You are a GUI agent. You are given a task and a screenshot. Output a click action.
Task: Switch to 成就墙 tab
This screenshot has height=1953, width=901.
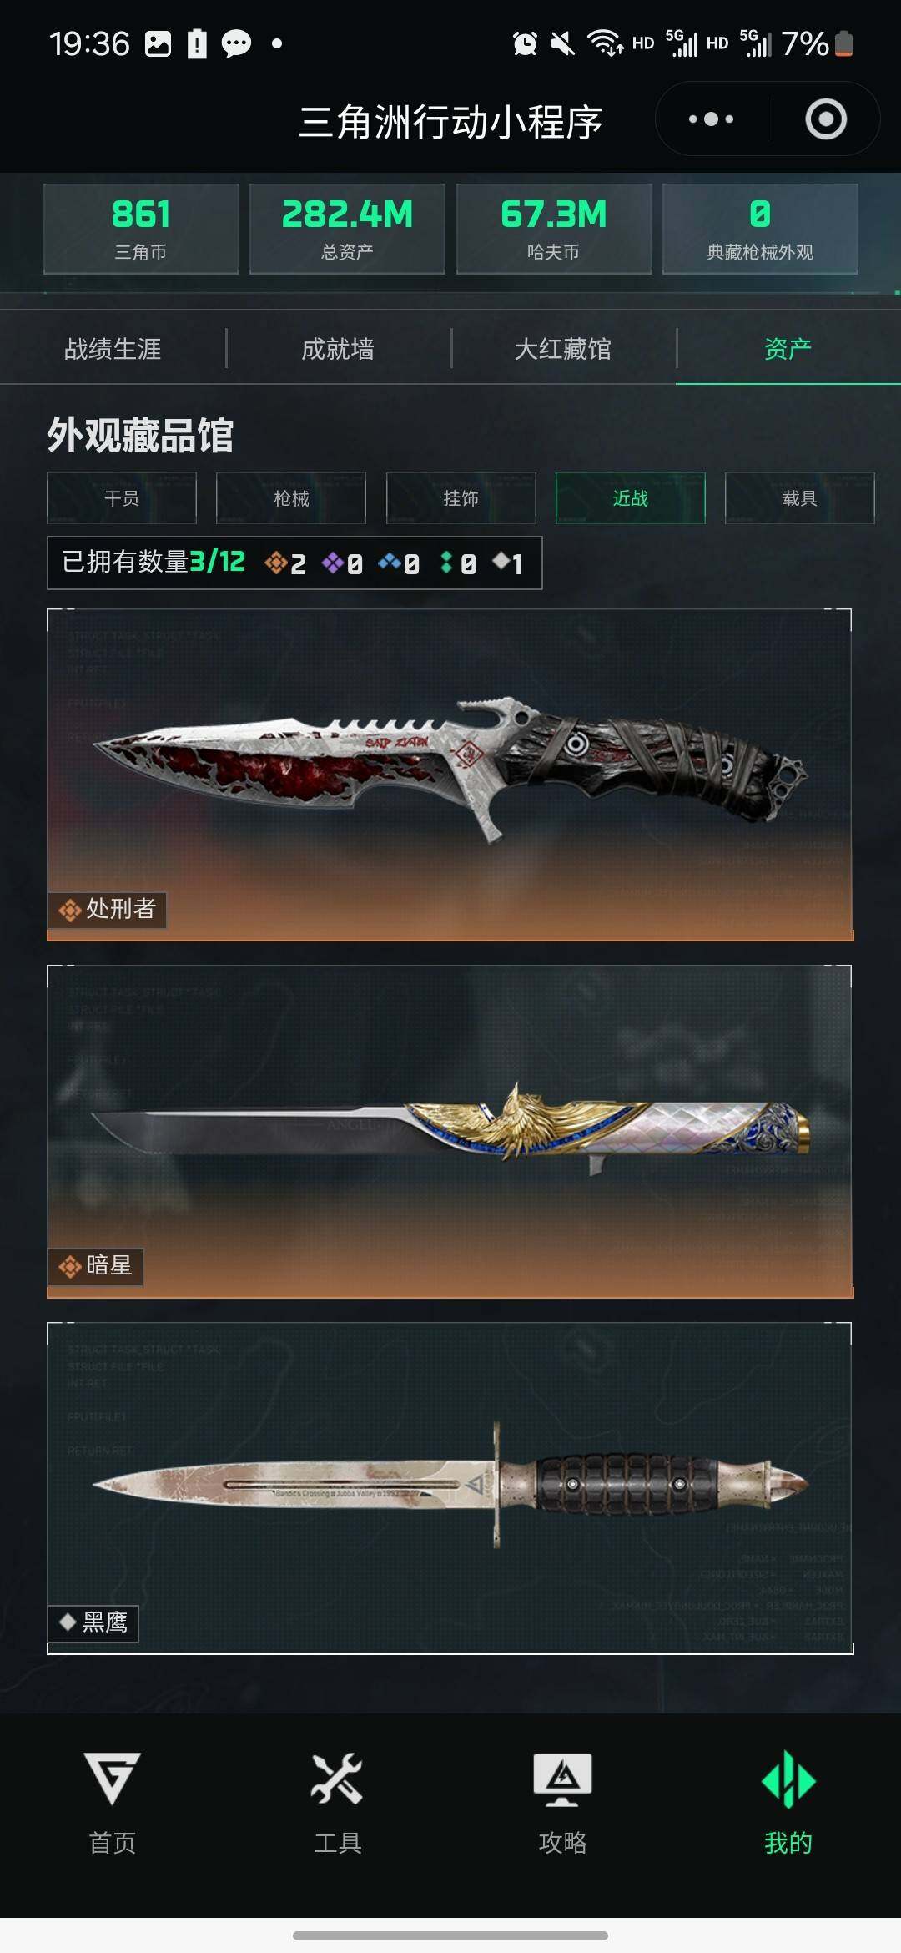pos(338,349)
